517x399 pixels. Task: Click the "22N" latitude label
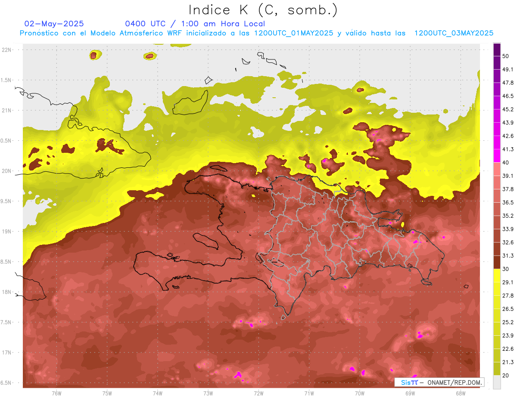[6, 49]
